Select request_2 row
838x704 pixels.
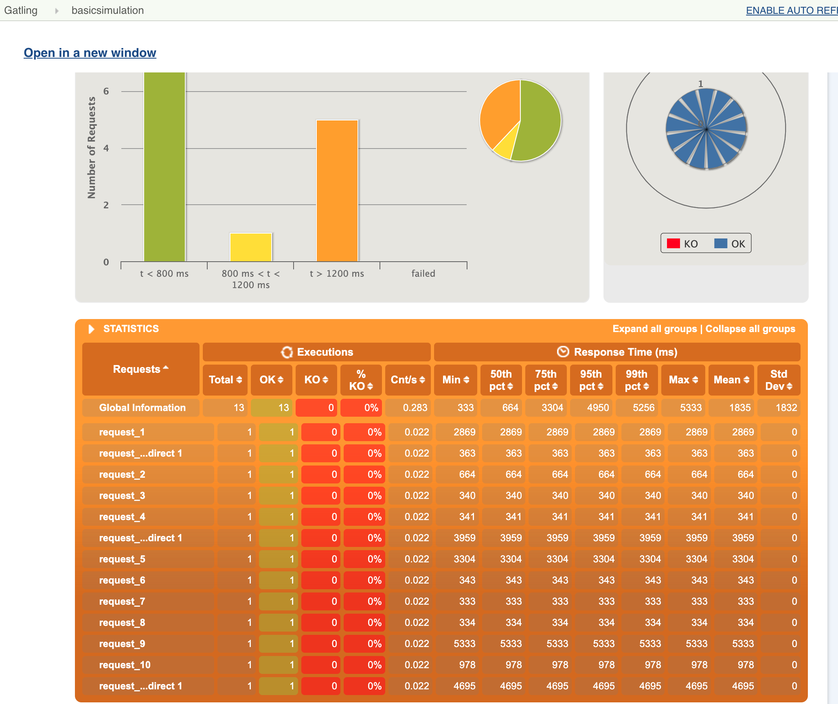click(441, 474)
